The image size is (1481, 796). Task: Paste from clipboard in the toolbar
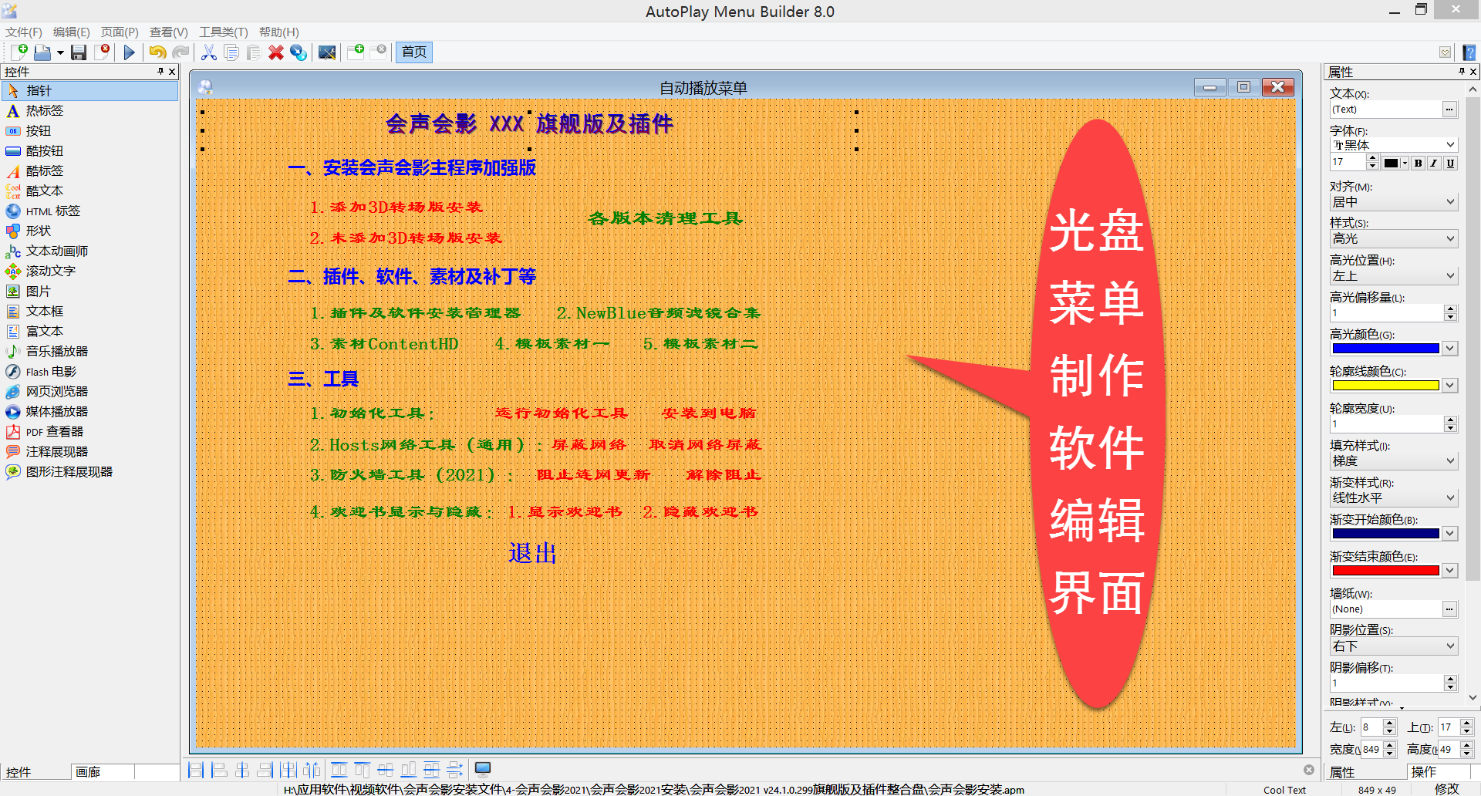coord(253,52)
